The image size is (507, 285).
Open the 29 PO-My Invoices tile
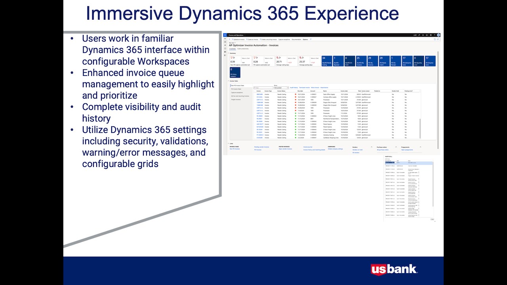(373, 61)
